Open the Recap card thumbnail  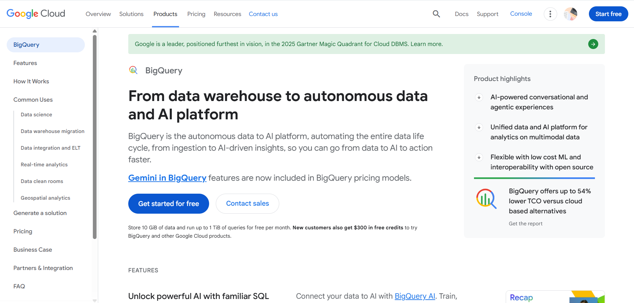(555, 297)
